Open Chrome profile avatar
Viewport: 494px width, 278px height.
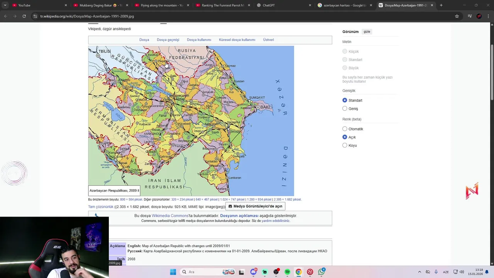click(479, 16)
